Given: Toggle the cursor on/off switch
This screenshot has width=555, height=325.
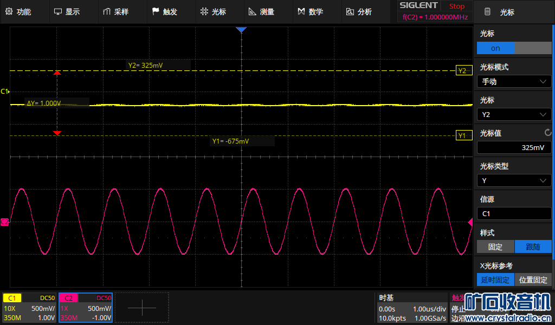Looking at the screenshot, I should coord(514,48).
